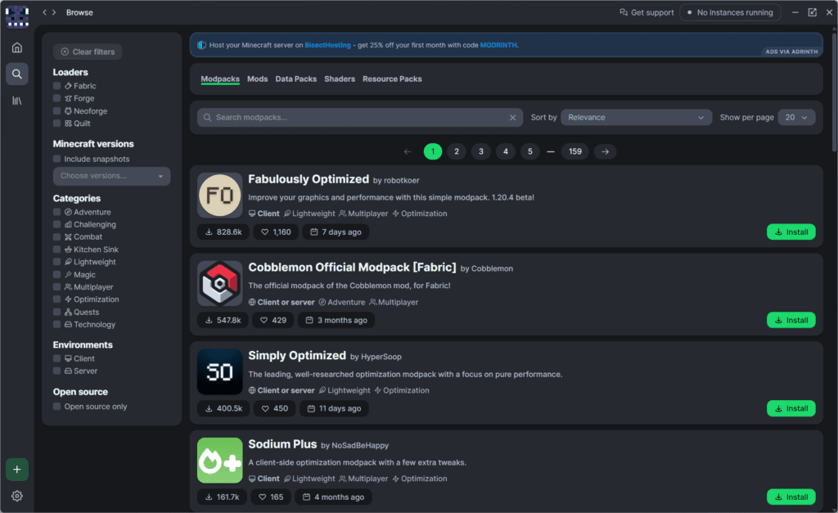
Task: Toggle the Include snapshots checkbox
Action: 57,159
